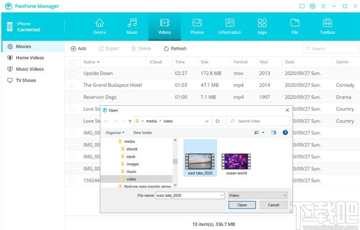
Task: Click the Size column header
Action: [204, 62]
